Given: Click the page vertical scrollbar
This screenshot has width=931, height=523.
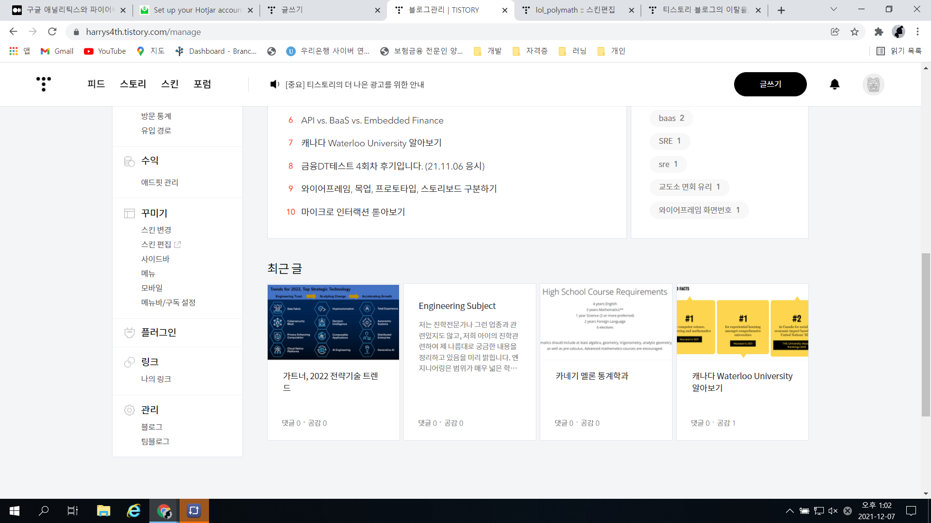Looking at the screenshot, I should [x=926, y=334].
